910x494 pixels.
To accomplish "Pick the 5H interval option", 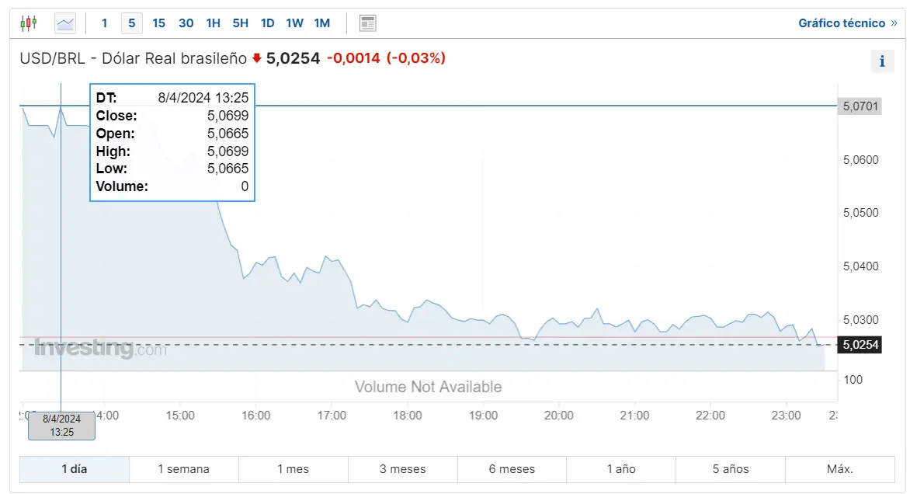I will [x=240, y=23].
